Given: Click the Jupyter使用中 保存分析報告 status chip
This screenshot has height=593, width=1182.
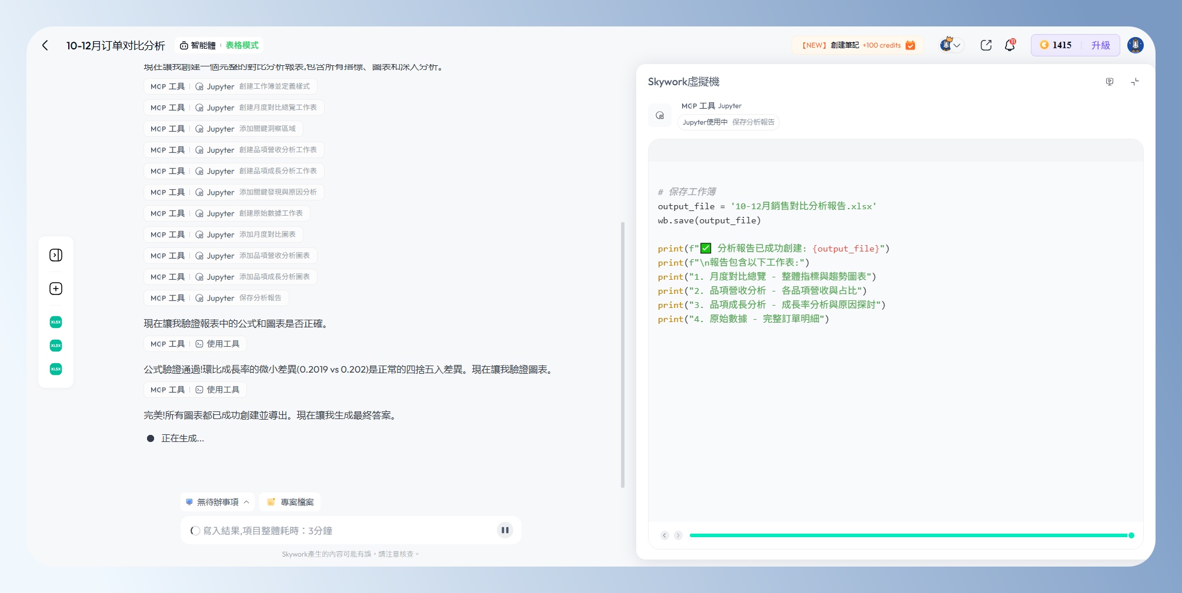Looking at the screenshot, I should coord(729,122).
